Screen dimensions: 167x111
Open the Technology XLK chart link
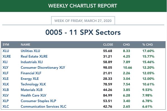(33, 84)
